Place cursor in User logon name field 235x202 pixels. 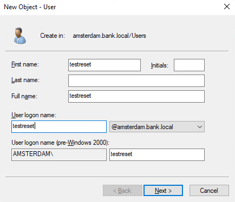click(59, 126)
